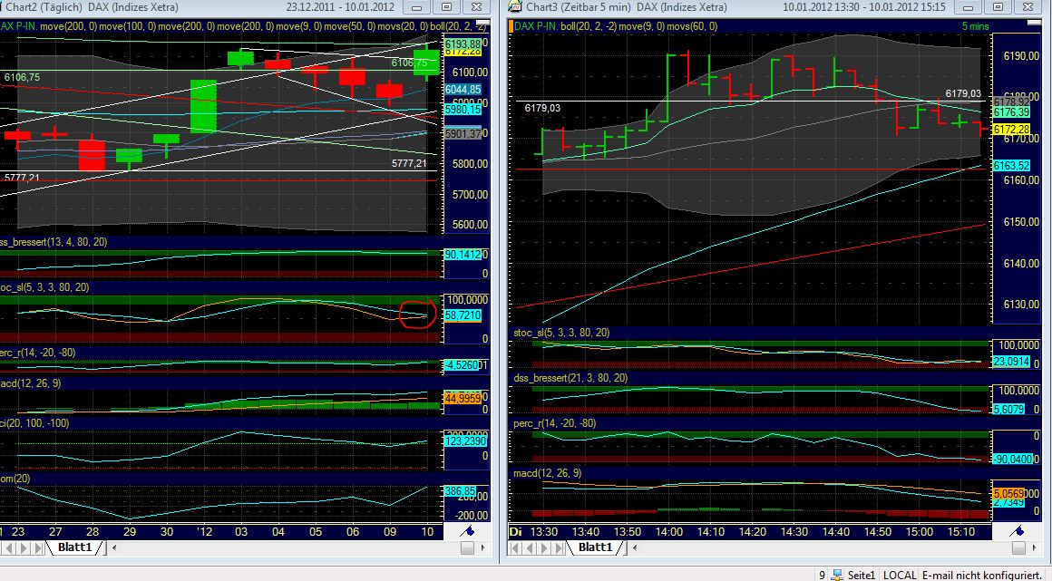
Task: Click the small scroll arrow beside Chart3's Blatt1 tab
Action: pos(636,547)
